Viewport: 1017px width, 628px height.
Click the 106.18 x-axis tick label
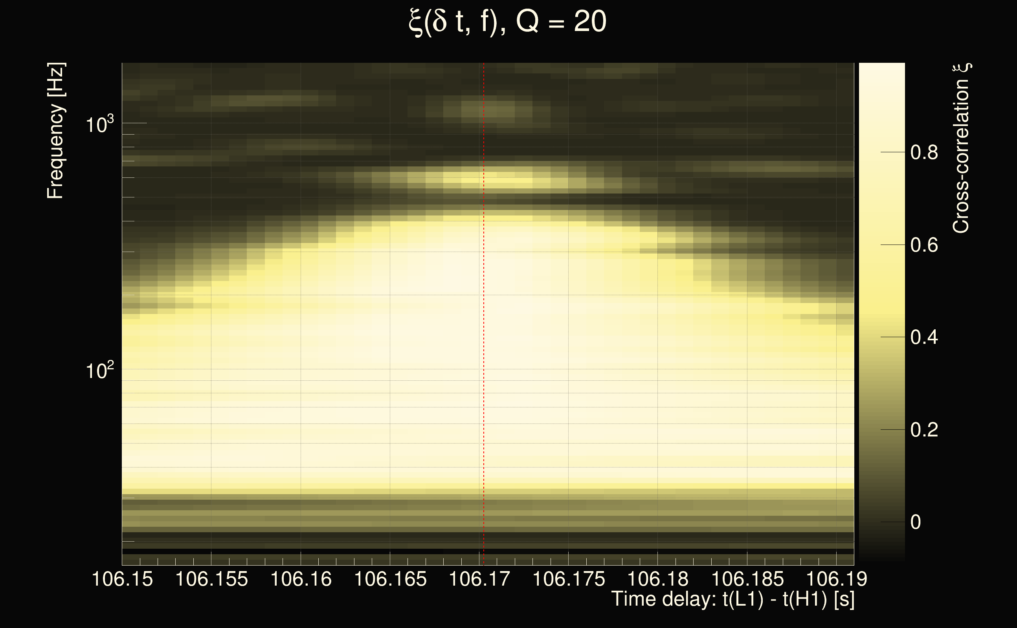[x=658, y=579]
